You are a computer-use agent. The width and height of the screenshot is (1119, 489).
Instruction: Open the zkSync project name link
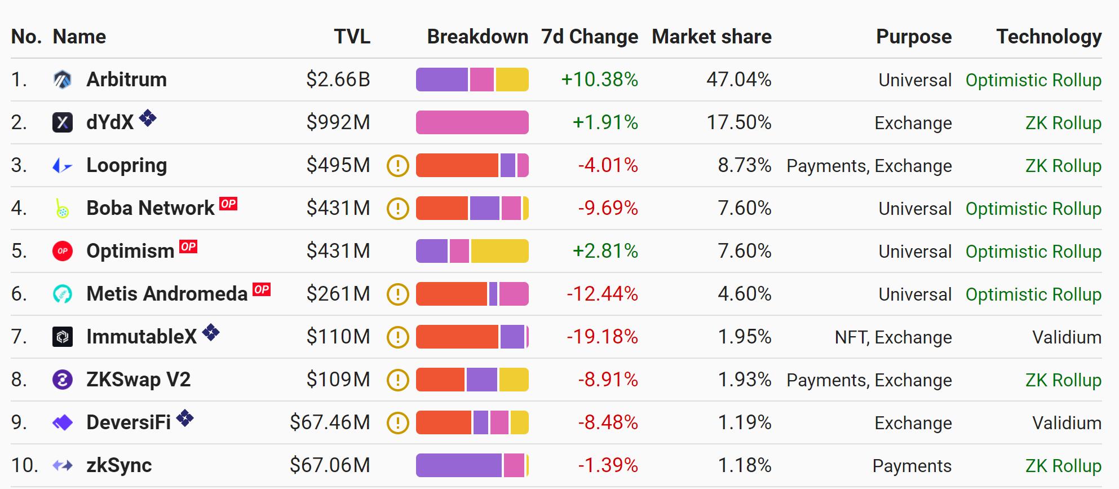pos(119,465)
